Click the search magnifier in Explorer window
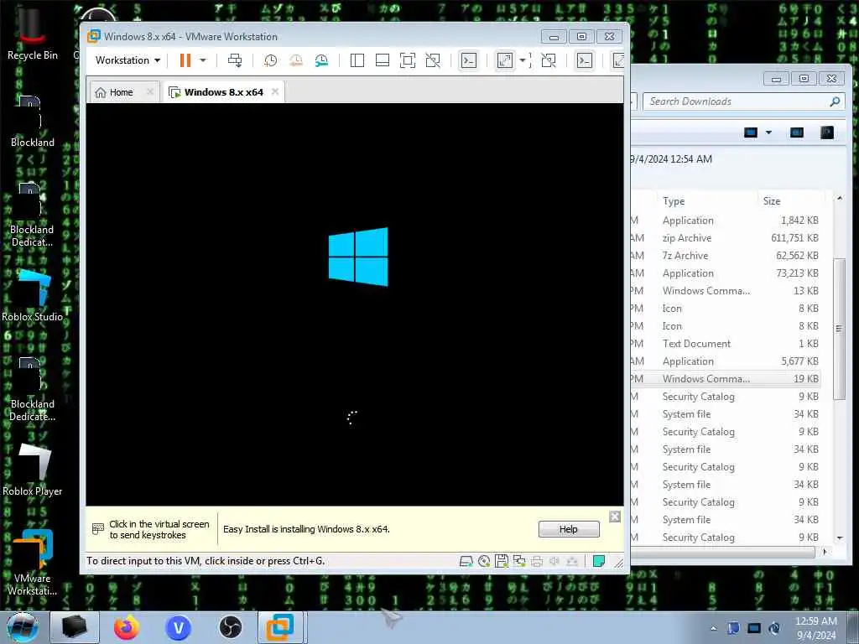 tap(835, 101)
